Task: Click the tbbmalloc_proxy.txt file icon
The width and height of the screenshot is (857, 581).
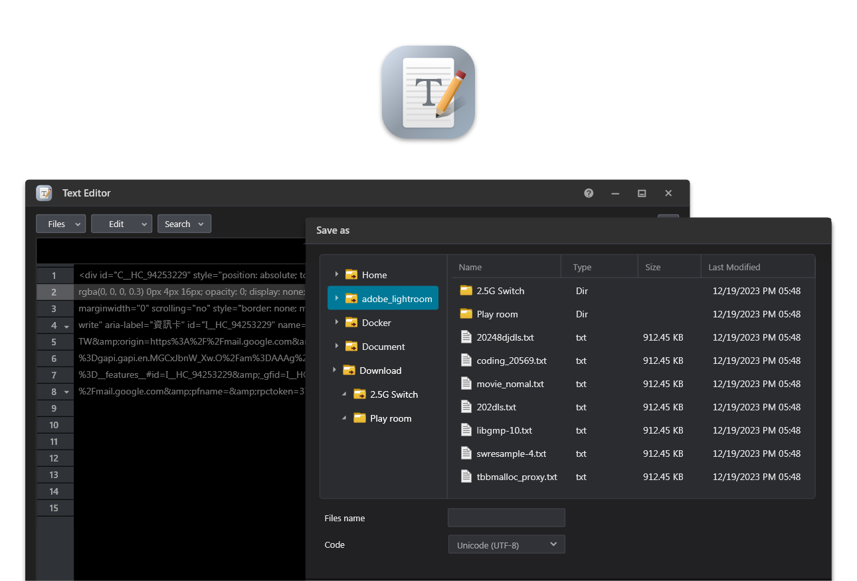Action: coord(466,477)
